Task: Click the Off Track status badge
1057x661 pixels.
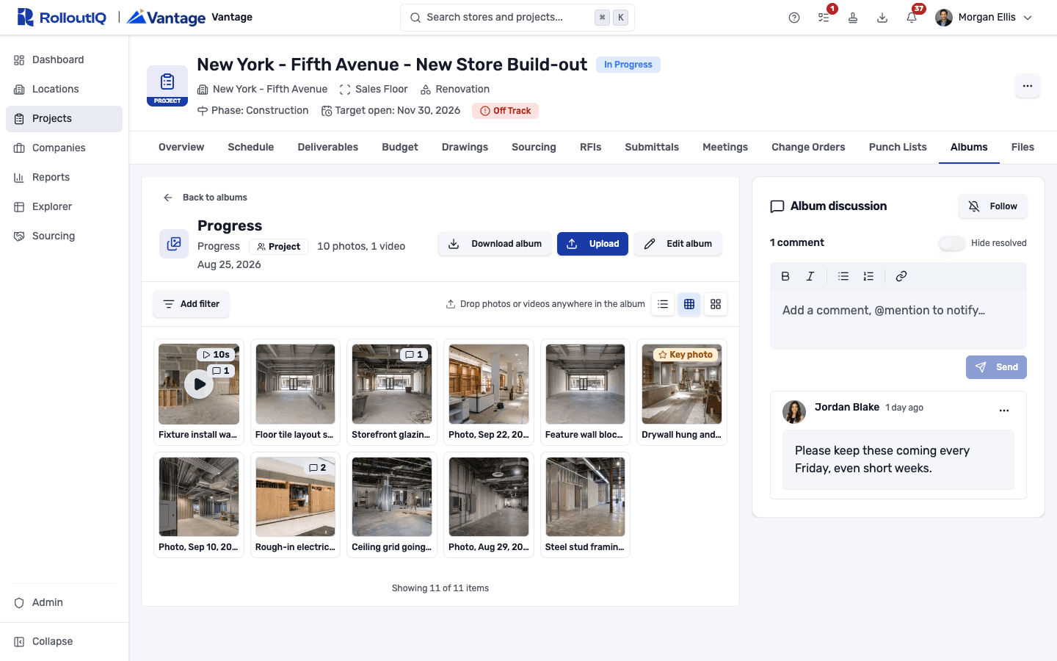Action: click(x=505, y=111)
